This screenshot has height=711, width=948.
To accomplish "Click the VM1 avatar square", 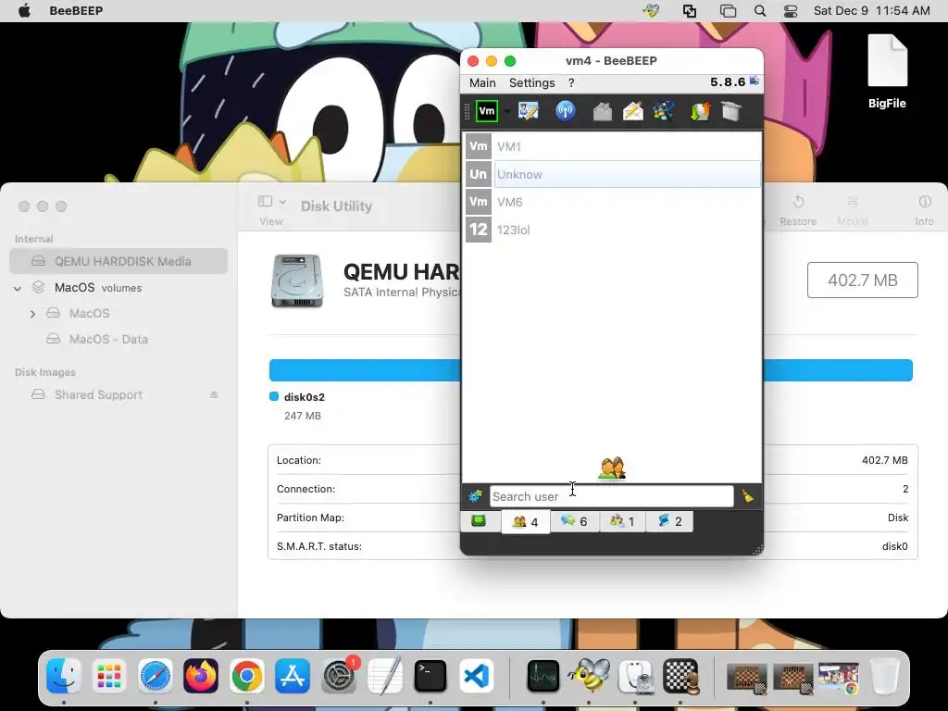I will (479, 146).
